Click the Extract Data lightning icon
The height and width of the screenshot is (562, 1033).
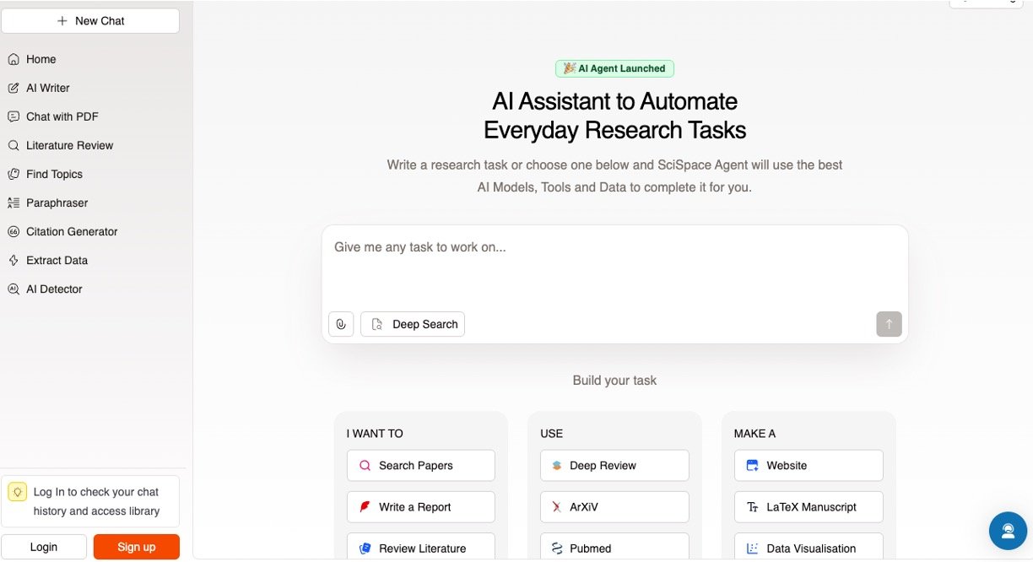pos(14,260)
